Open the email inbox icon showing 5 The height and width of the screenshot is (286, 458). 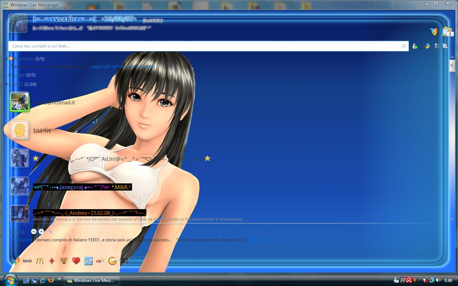[x=447, y=32]
